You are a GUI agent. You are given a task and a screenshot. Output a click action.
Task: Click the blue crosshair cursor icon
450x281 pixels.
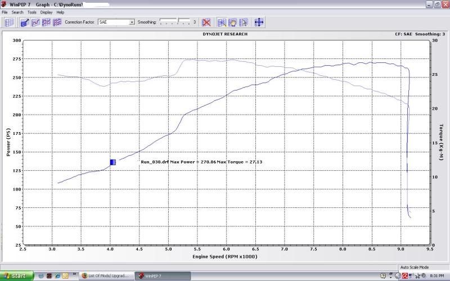[259, 22]
